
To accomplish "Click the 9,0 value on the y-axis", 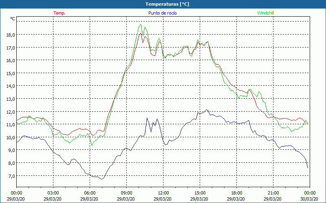I will (x=11, y=150).
